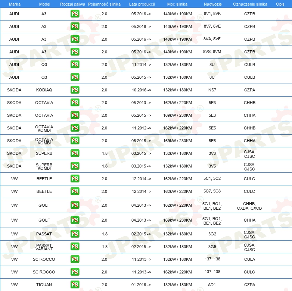Click the fuel icon in the AUDI A3 8VA, 8VF row
292x291 pixels.
click(x=75, y=39)
